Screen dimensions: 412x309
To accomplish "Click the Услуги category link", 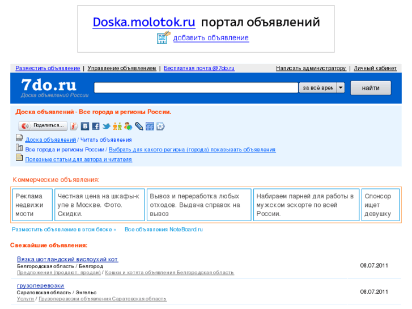I will (x=26, y=299).
